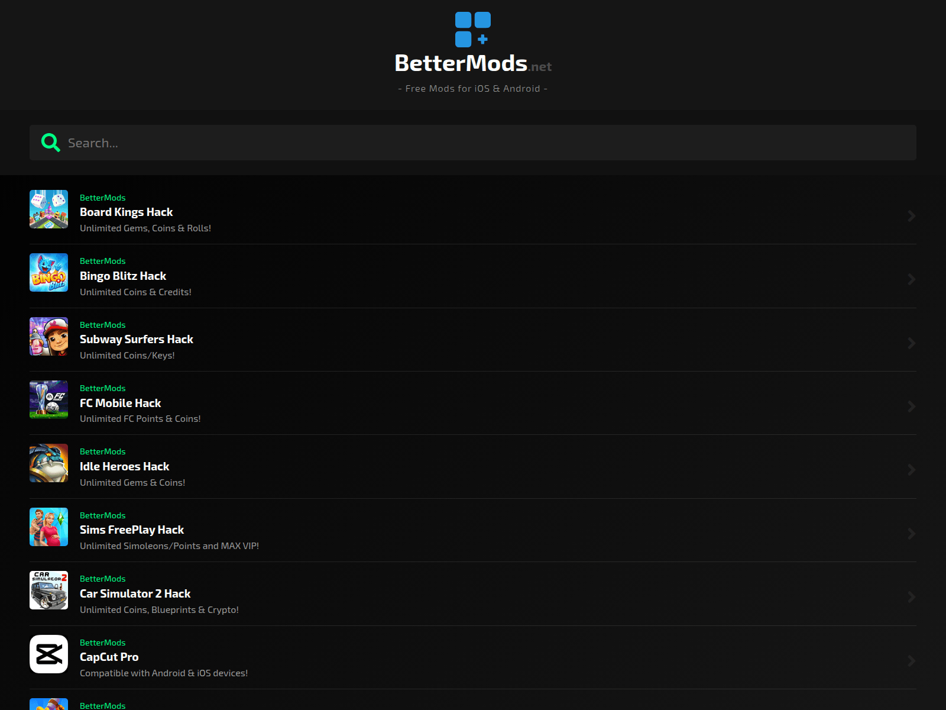
Task: Expand the Sims FreePlay Hack row chevron
Action: 911,534
